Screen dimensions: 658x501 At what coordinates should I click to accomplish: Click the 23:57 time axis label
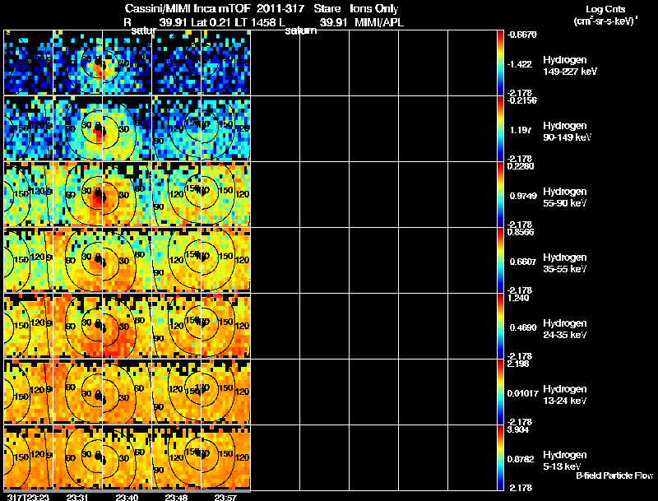[225, 497]
